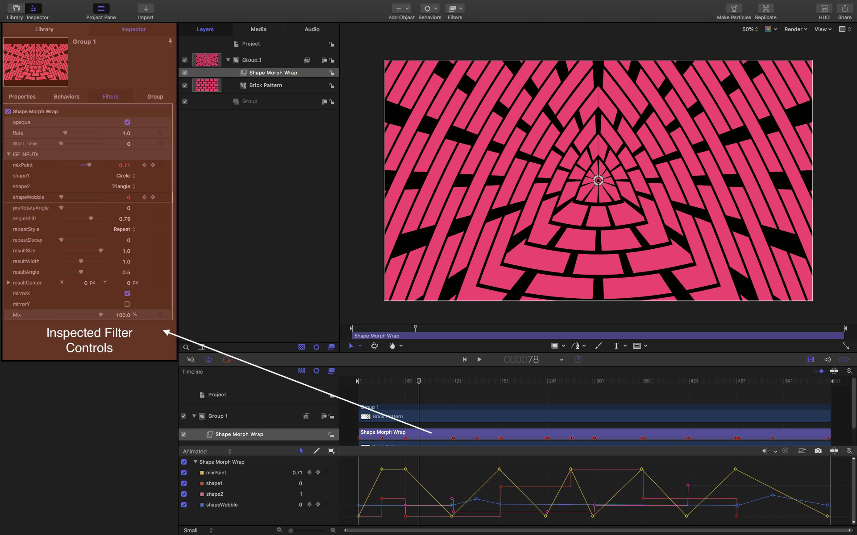This screenshot has height=535, width=857.
Task: Click the Replicate icon
Action: [765, 8]
